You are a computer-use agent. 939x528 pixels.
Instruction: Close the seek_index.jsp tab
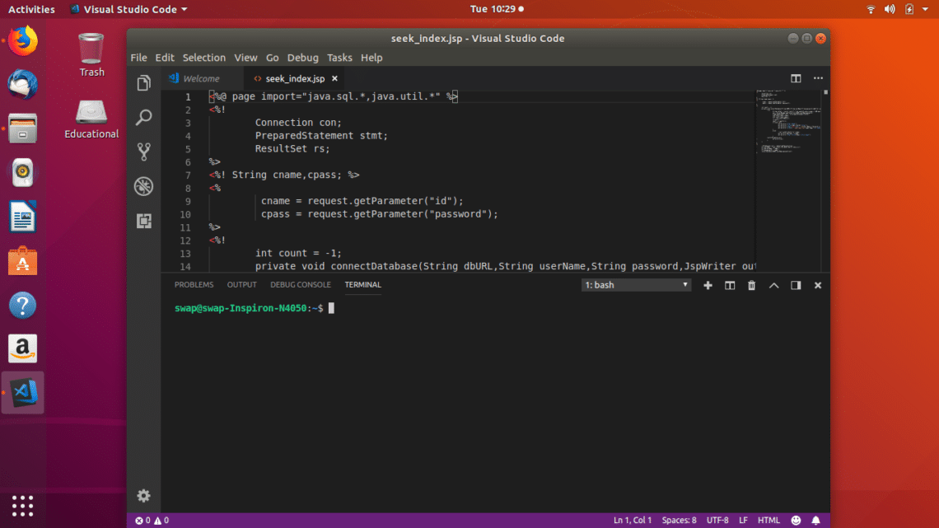point(334,78)
